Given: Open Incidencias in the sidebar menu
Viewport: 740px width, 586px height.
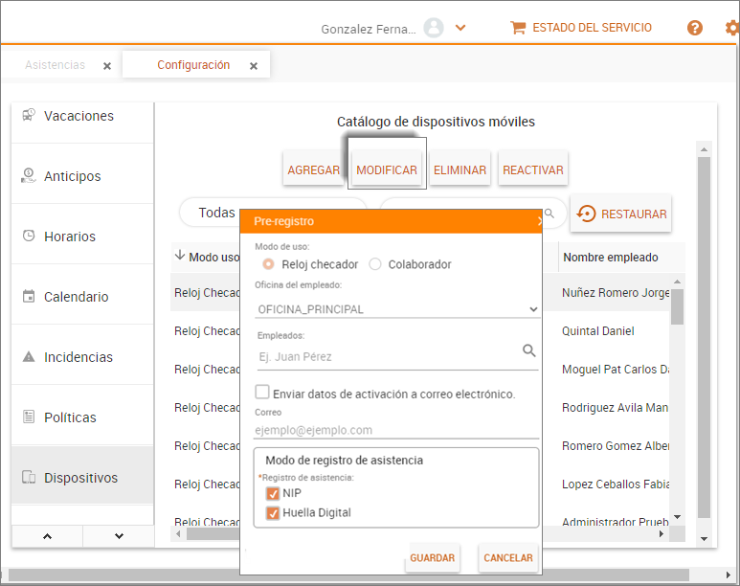Looking at the screenshot, I should (x=78, y=357).
